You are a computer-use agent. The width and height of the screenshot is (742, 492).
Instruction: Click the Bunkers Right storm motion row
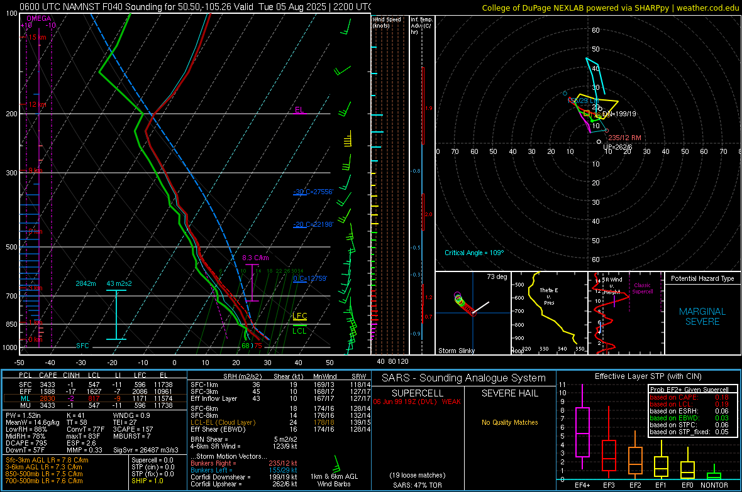(x=244, y=463)
